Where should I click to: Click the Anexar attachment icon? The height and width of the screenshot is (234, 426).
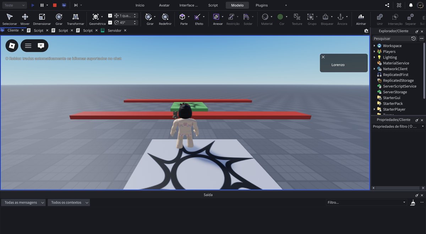216,17
